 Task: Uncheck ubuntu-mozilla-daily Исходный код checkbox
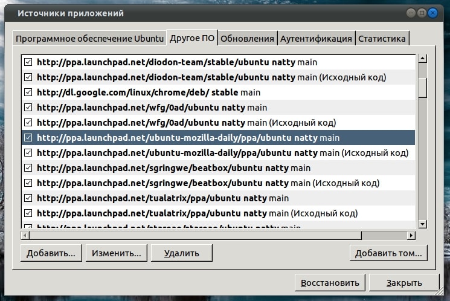point(28,153)
